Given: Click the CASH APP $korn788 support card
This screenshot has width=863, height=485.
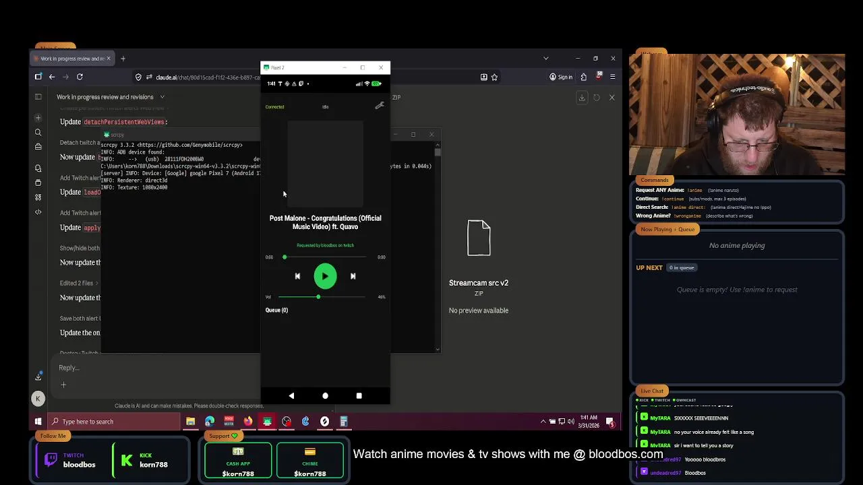Looking at the screenshot, I should (238, 461).
